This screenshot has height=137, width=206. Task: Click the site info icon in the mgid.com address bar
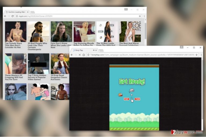click(17, 16)
